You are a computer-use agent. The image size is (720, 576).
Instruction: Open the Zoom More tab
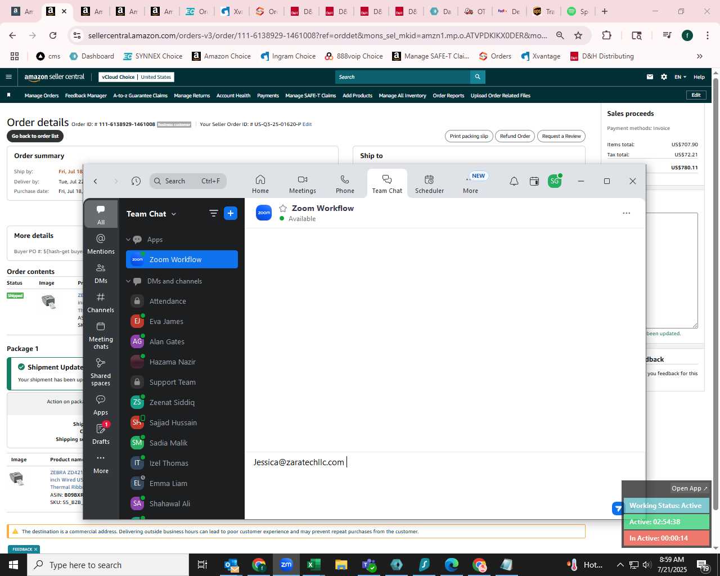tap(471, 184)
